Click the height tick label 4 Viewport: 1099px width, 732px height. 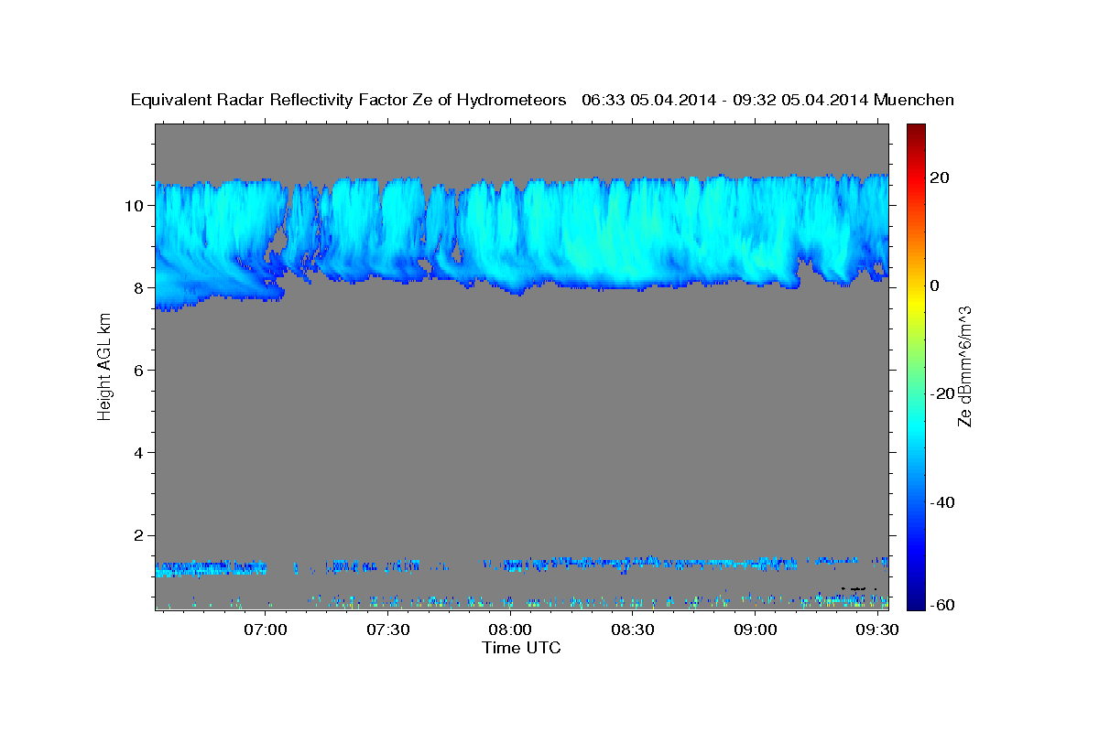139,453
